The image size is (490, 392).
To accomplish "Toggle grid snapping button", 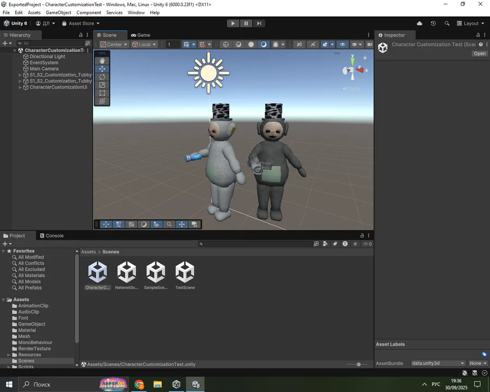I will (186, 45).
